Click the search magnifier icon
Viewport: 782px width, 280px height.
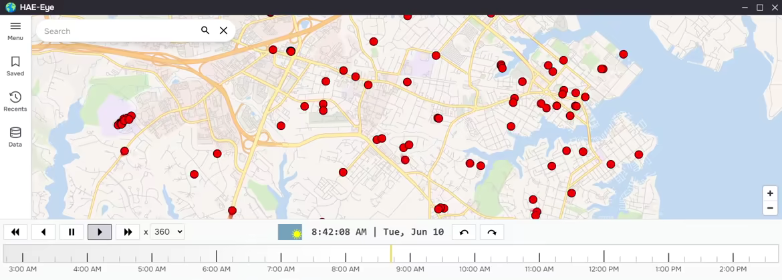pos(205,31)
